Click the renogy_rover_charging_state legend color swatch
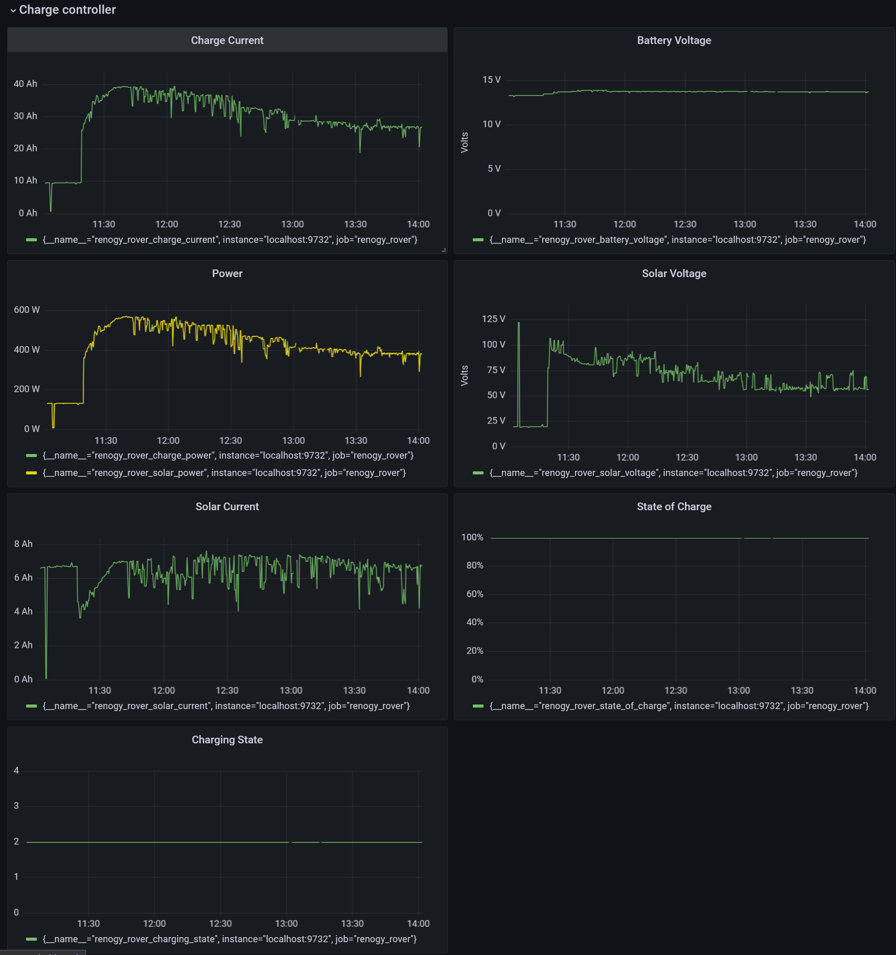 point(32,939)
